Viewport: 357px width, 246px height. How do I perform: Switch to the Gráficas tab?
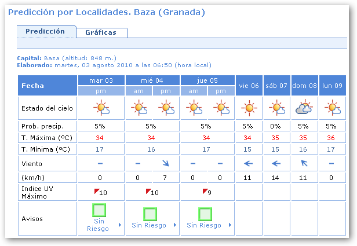coord(101,32)
